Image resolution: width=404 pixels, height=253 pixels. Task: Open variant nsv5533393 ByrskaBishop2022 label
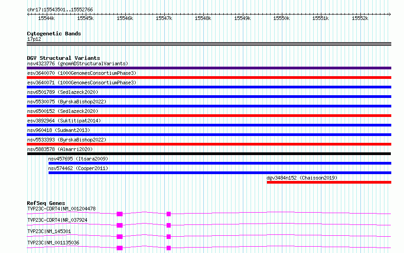tap(67, 140)
